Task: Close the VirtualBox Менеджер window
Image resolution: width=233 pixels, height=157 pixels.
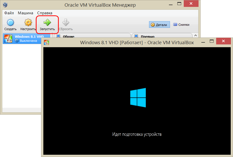Action: tap(191, 4)
